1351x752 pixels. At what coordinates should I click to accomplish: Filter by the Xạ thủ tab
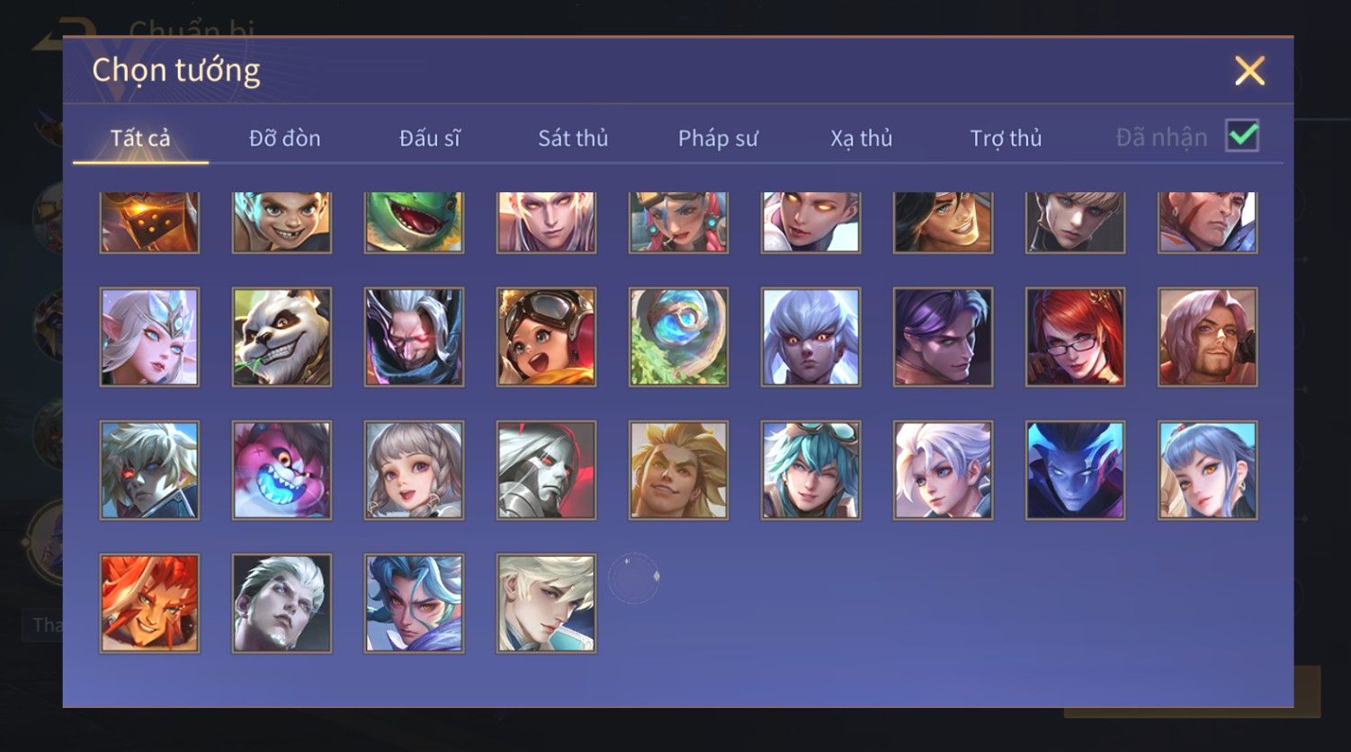pyautogui.click(x=862, y=138)
